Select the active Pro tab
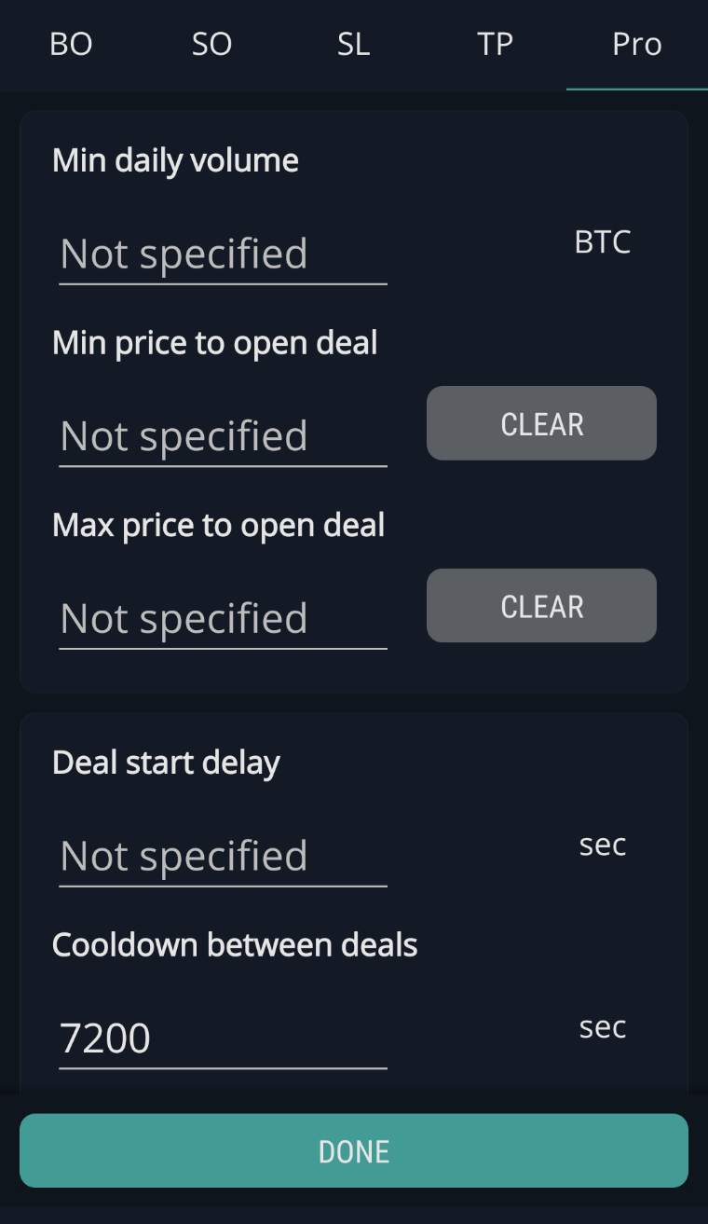 point(637,44)
